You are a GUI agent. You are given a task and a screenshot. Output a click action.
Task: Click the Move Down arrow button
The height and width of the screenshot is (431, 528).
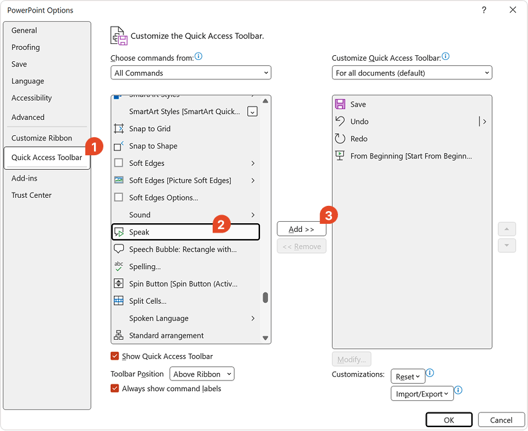[x=507, y=246]
